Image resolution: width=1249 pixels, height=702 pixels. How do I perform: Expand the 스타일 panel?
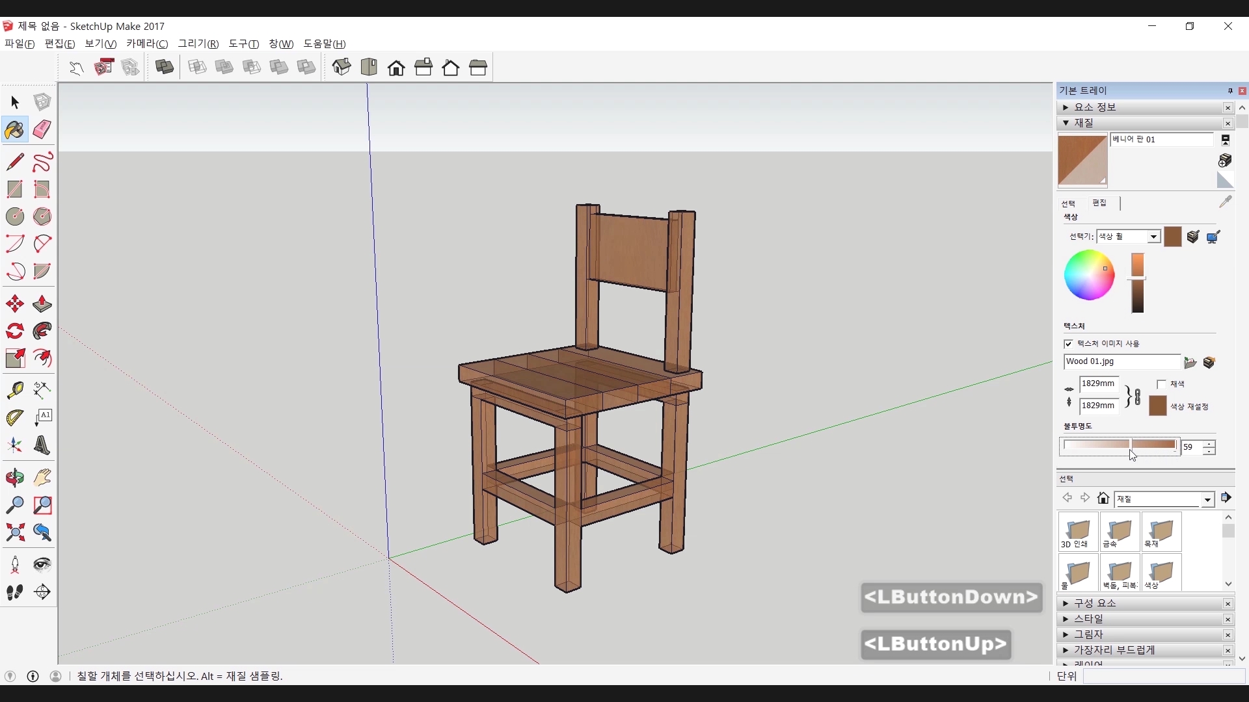1089,619
